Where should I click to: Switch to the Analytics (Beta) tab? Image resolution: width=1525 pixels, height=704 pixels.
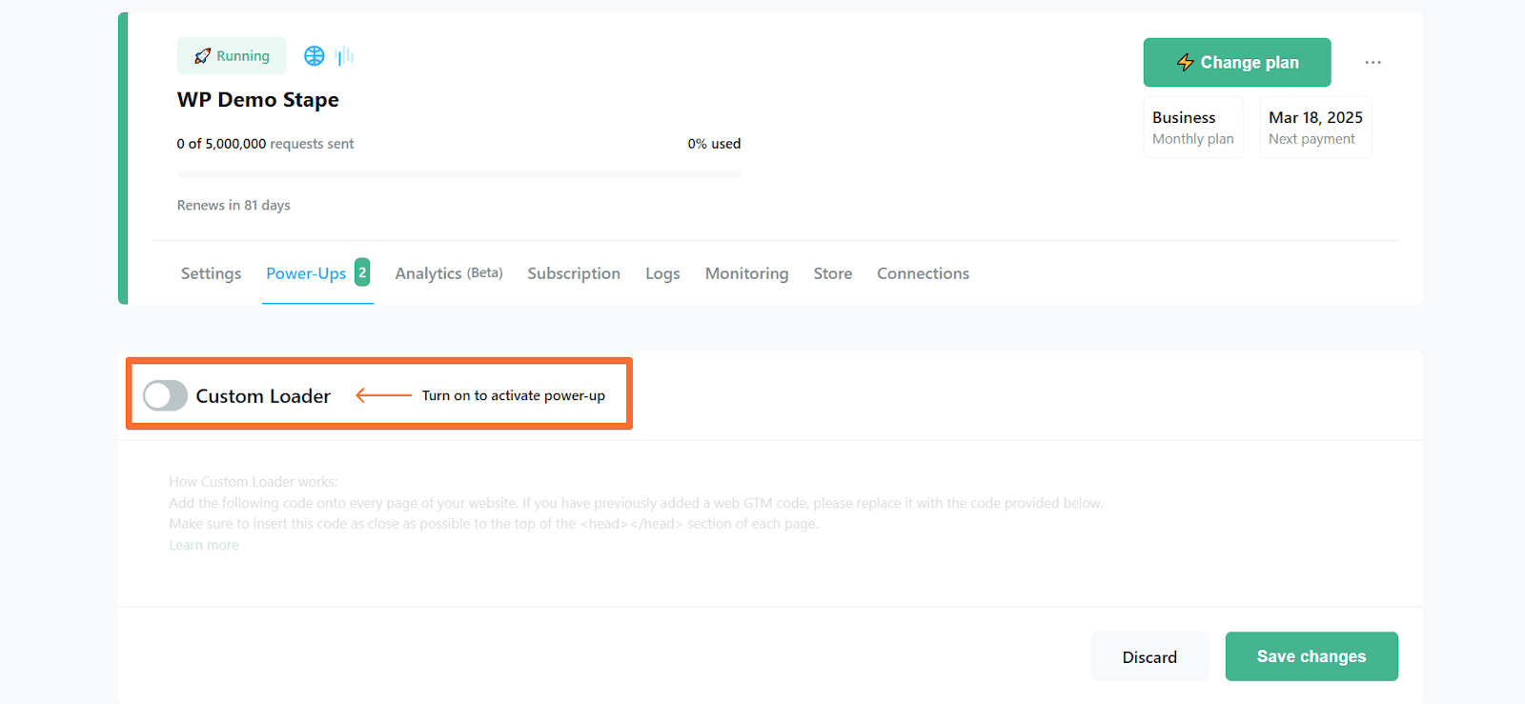tap(448, 273)
